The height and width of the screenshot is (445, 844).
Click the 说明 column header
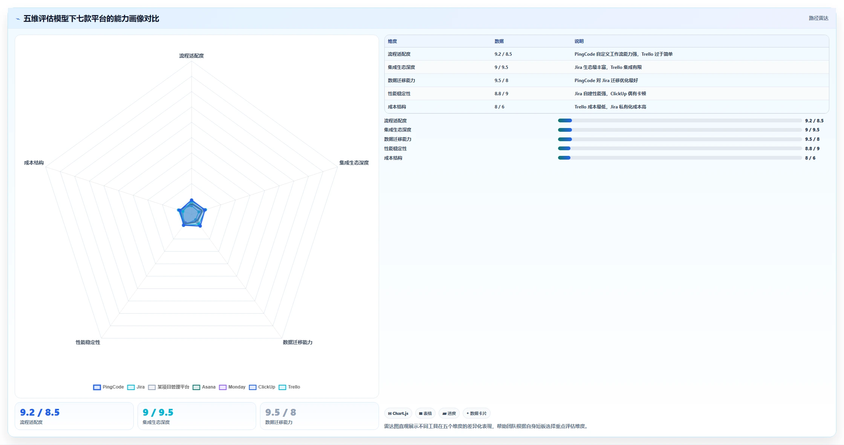(579, 41)
